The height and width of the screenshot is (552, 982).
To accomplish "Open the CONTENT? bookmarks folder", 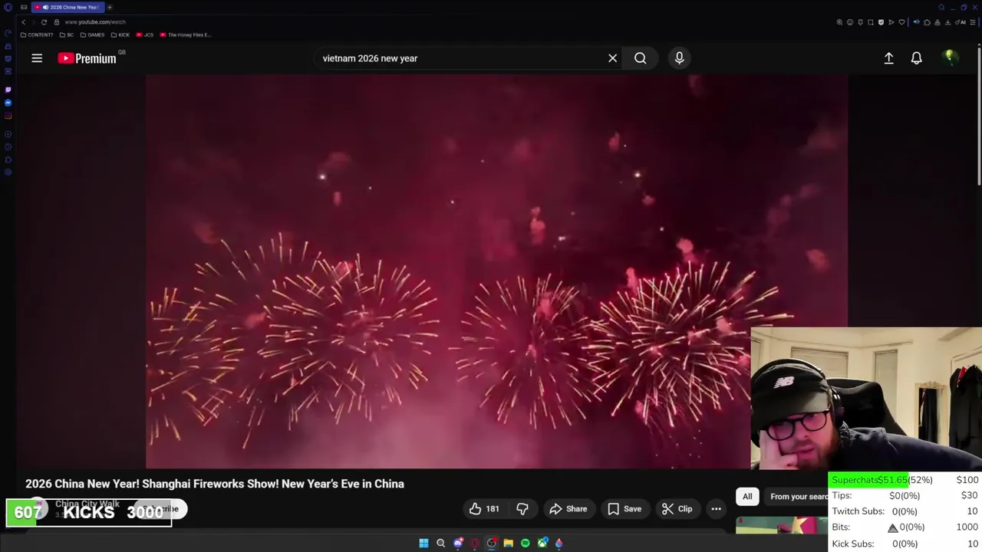I will pyautogui.click(x=38, y=34).
